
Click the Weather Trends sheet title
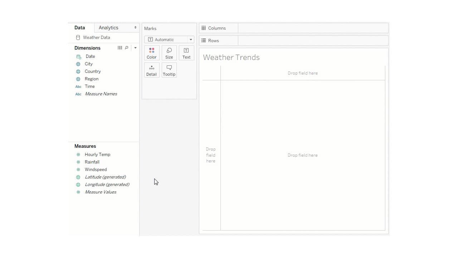click(231, 57)
